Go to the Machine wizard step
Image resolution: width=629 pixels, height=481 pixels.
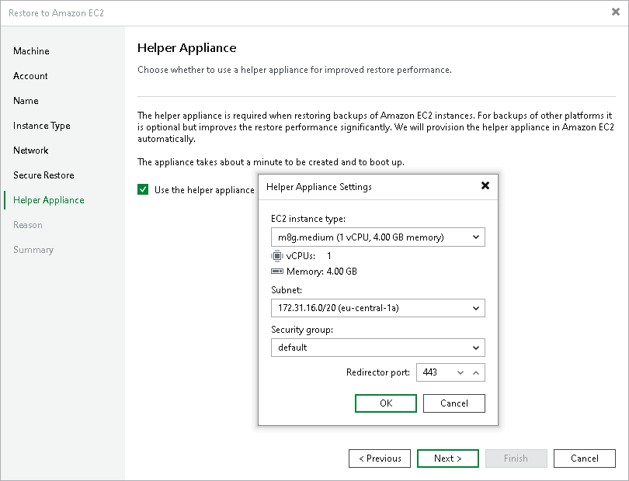tap(31, 51)
